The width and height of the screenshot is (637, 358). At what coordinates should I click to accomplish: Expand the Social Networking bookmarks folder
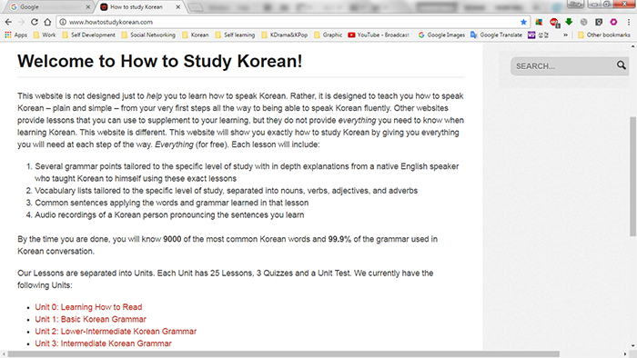[x=148, y=35]
